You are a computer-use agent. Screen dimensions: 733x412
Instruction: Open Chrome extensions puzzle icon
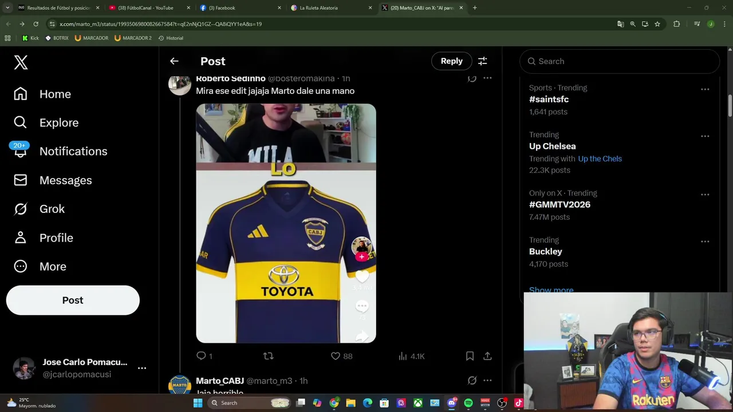[676, 24]
